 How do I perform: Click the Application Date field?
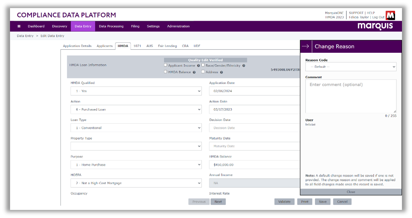pos(254,91)
